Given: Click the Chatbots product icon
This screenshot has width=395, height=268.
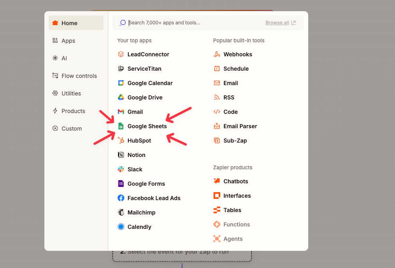Looking at the screenshot, I should pos(217,181).
